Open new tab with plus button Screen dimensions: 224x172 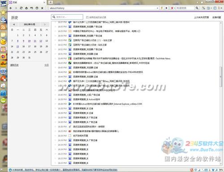click(x=51, y=2)
